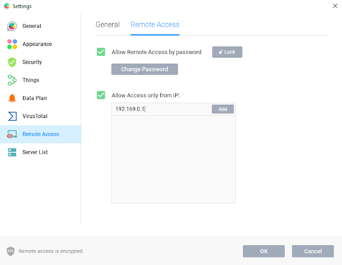Viewport: 342px width, 265px height.
Task: Click the Change Password button
Action: [144, 69]
